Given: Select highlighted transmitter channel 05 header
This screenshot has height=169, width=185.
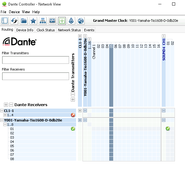Looking at the screenshot, I should (111, 75).
